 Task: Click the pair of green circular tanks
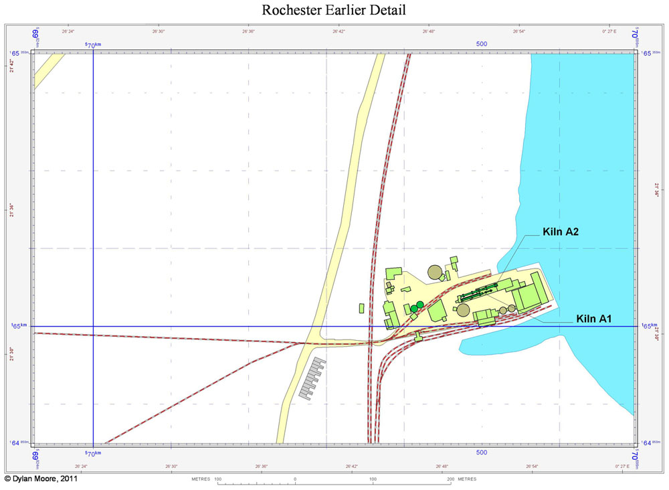point(416,307)
